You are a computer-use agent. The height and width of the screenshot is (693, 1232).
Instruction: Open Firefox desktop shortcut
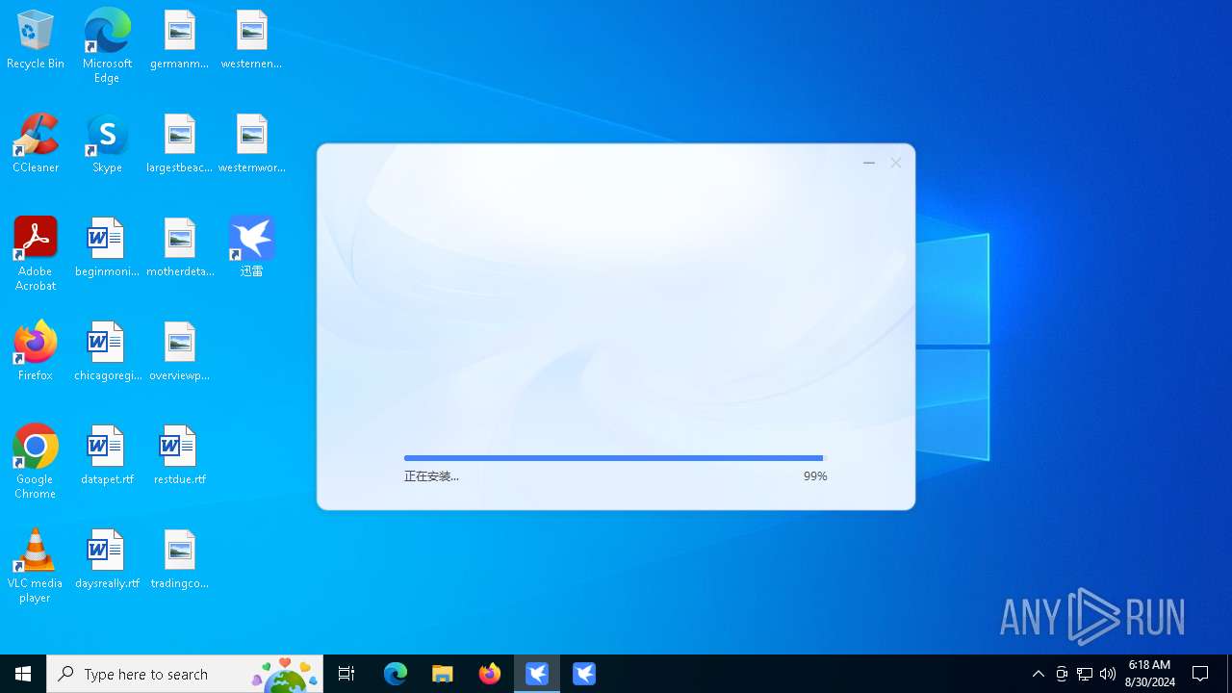coord(36,352)
